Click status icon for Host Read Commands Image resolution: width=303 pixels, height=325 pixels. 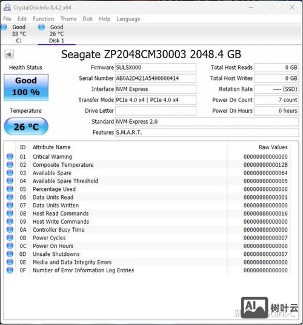point(10,213)
